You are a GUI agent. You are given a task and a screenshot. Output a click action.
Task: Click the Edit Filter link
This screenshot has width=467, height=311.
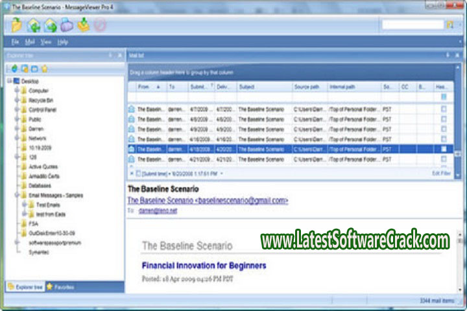pos(440,174)
